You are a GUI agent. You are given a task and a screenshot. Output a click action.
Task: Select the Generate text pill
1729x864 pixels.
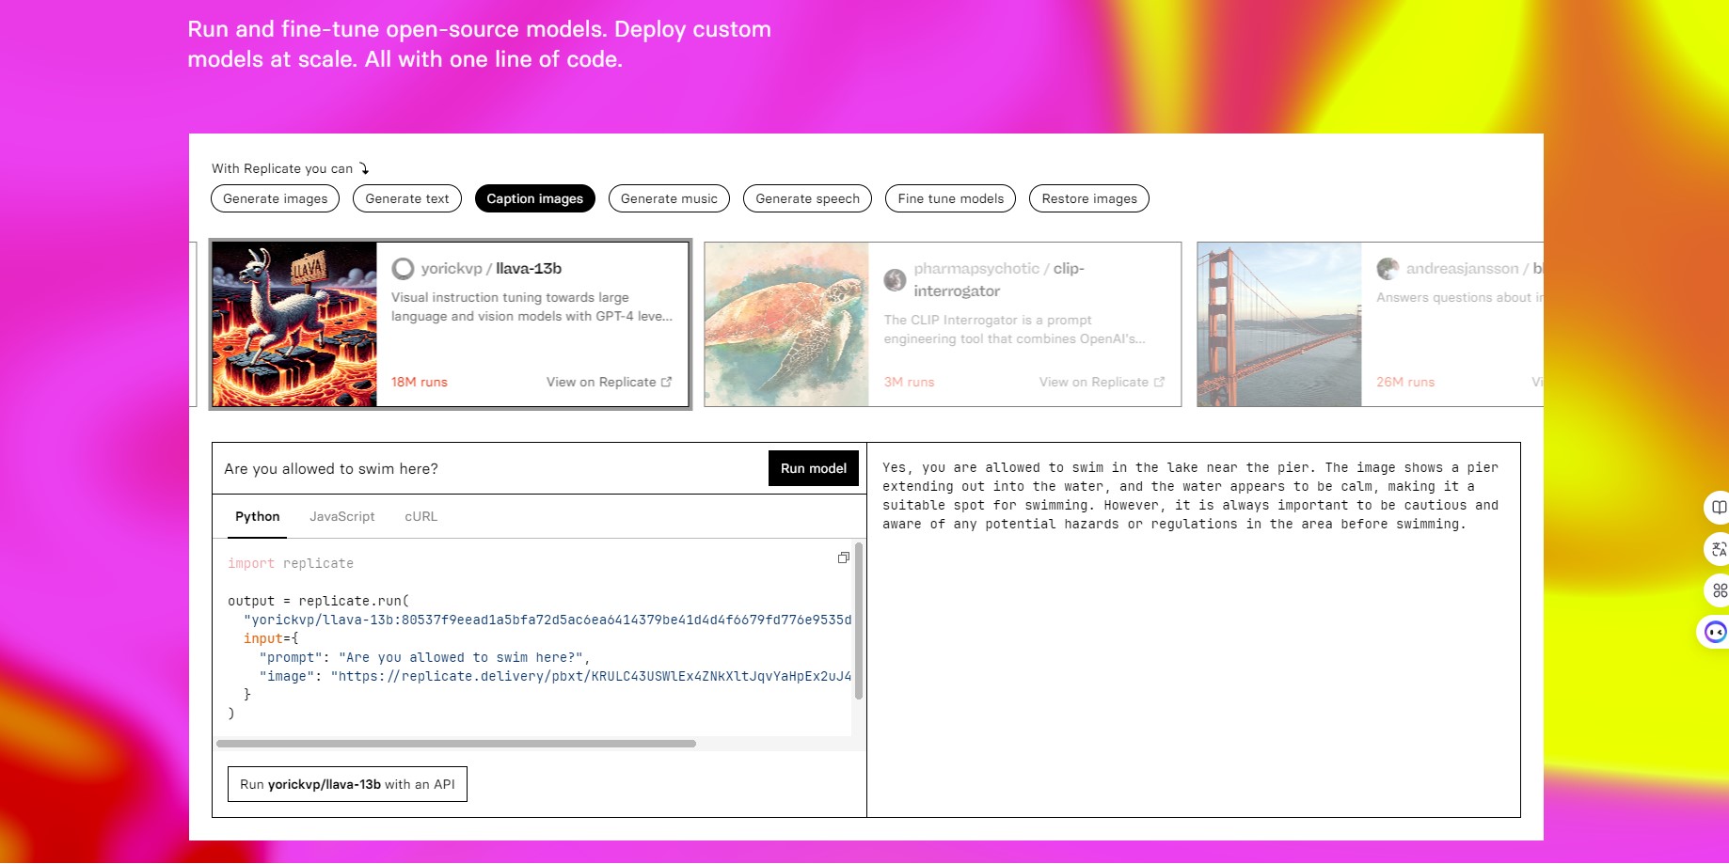[407, 198]
